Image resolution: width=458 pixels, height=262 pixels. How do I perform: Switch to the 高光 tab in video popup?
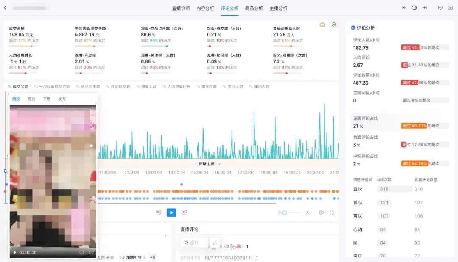coord(31,99)
